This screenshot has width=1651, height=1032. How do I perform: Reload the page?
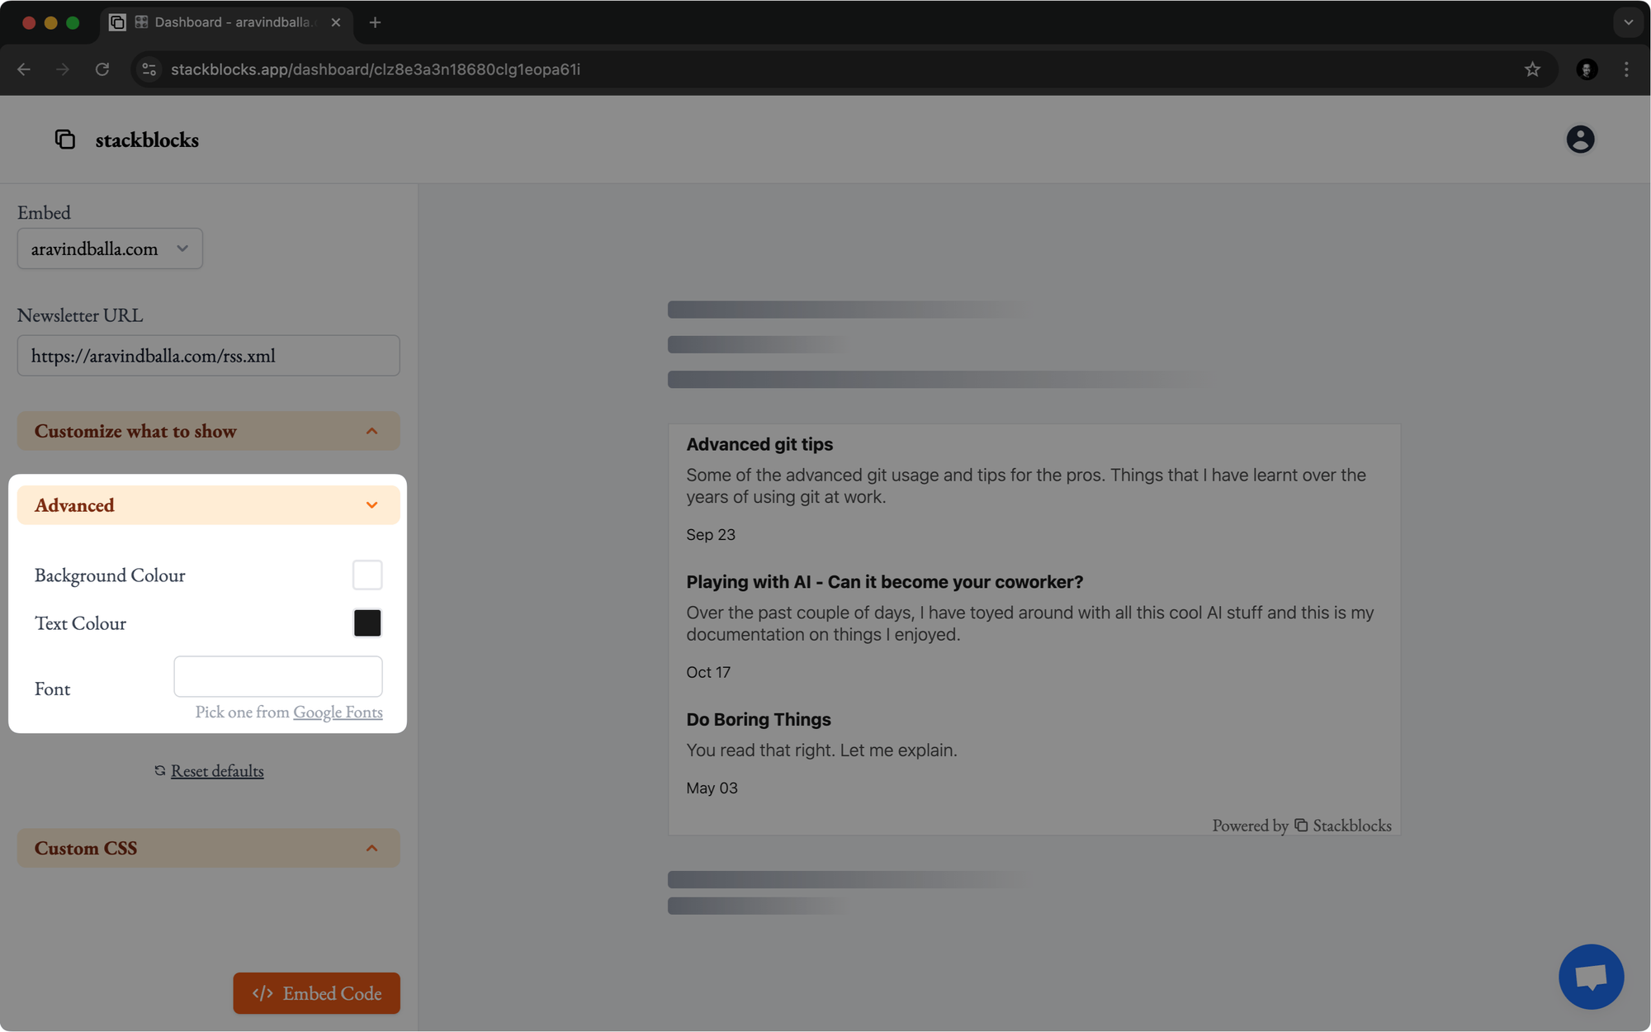(x=102, y=69)
